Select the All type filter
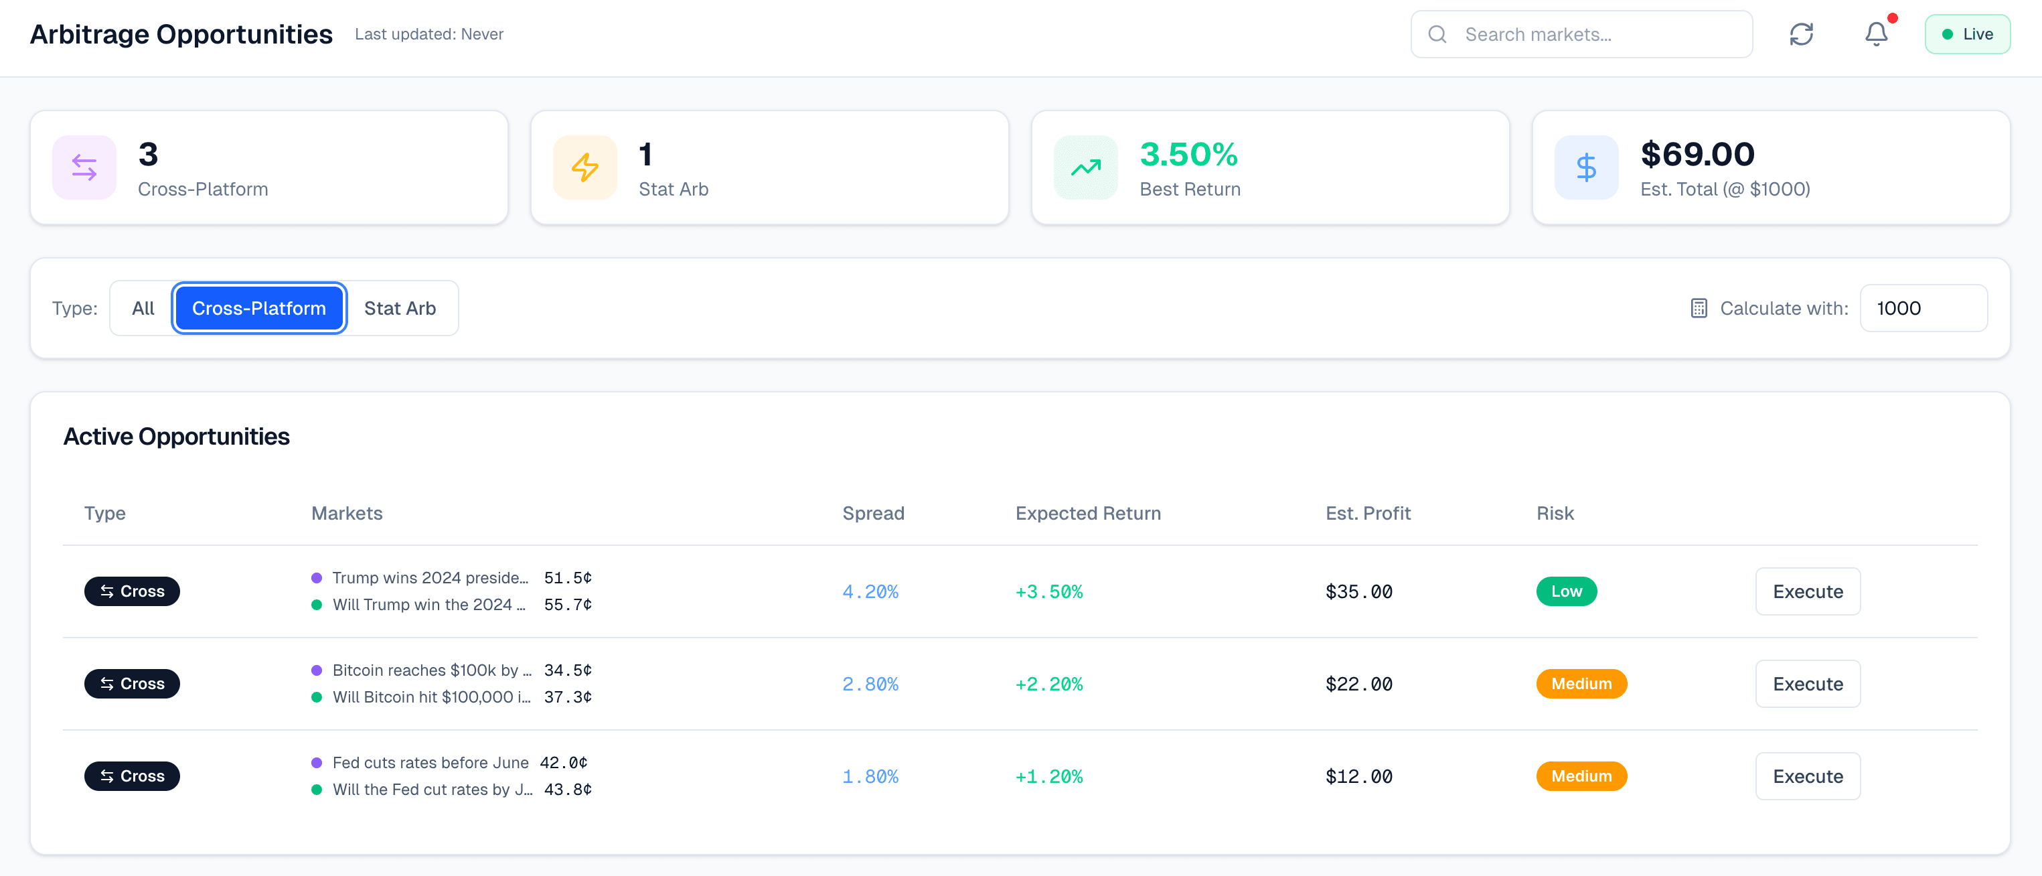2042x876 pixels. [x=143, y=307]
